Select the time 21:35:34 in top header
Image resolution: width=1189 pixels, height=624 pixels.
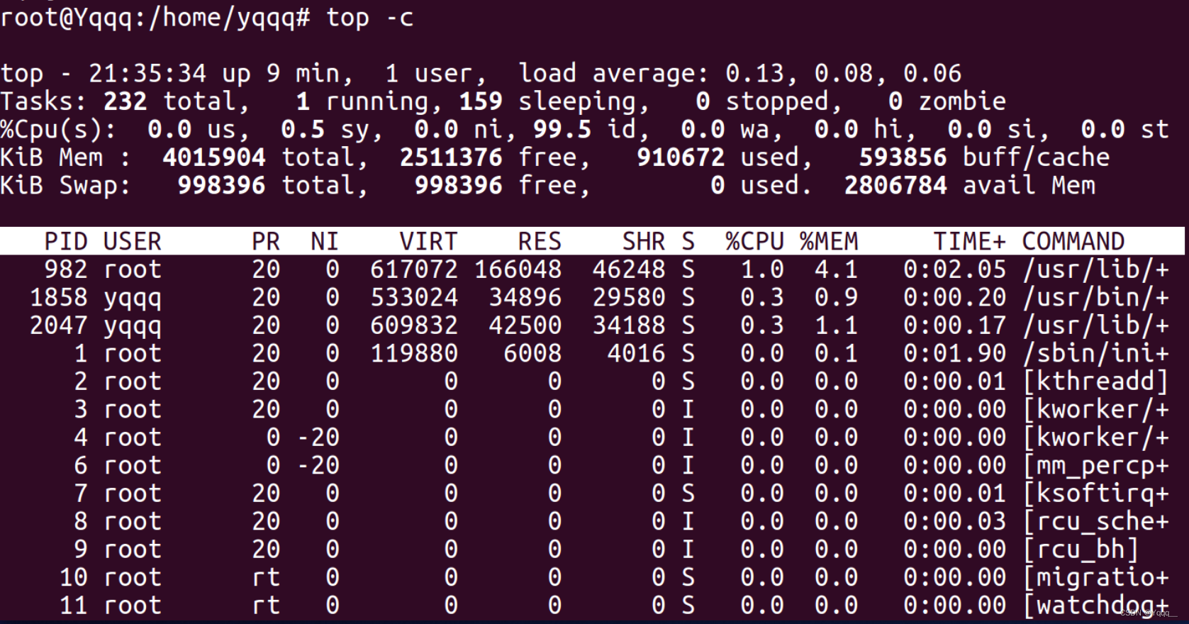147,73
